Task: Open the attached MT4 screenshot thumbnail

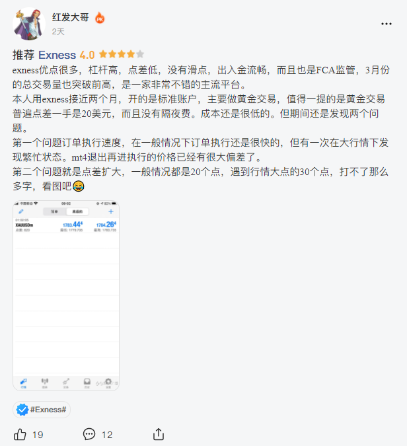Action: coord(66,295)
